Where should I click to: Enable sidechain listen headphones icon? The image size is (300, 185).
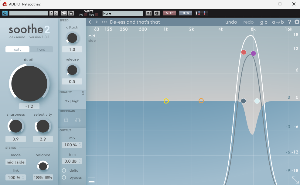point(78,120)
